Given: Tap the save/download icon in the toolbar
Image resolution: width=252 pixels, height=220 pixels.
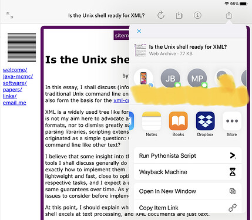Looking at the screenshot, I should point(179,15).
